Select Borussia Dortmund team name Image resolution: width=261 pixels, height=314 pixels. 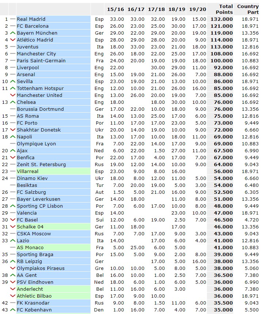(x=40, y=109)
